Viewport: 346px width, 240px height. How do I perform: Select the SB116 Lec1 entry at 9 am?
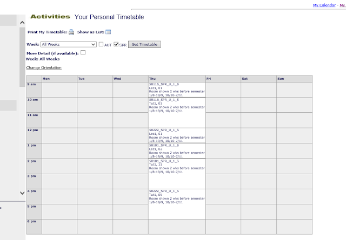click(177, 90)
